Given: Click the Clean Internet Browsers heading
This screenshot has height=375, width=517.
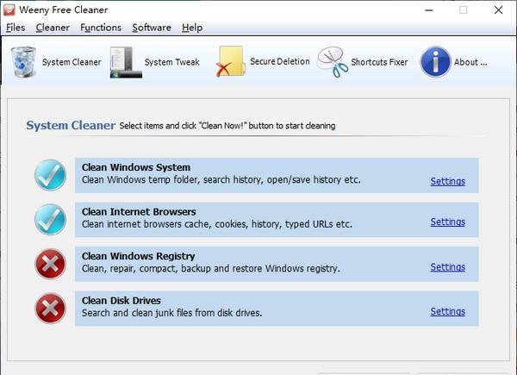Looking at the screenshot, I should (139, 212).
